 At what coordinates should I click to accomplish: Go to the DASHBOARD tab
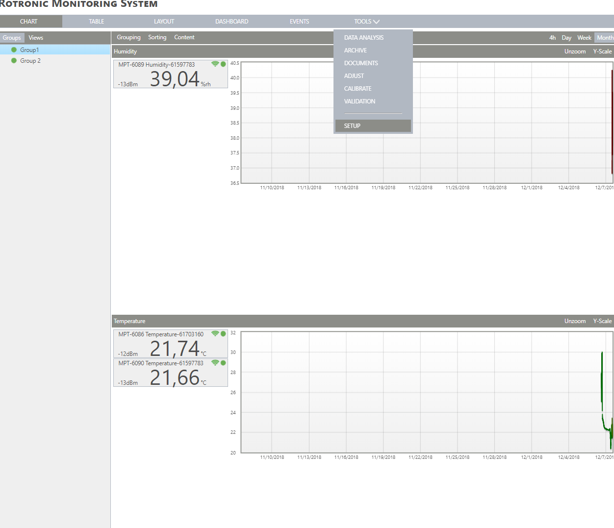coord(231,22)
